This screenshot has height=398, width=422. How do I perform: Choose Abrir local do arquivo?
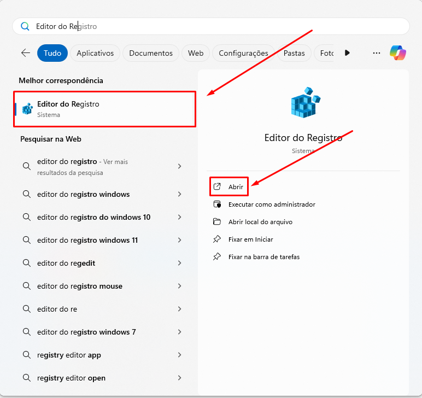(260, 222)
